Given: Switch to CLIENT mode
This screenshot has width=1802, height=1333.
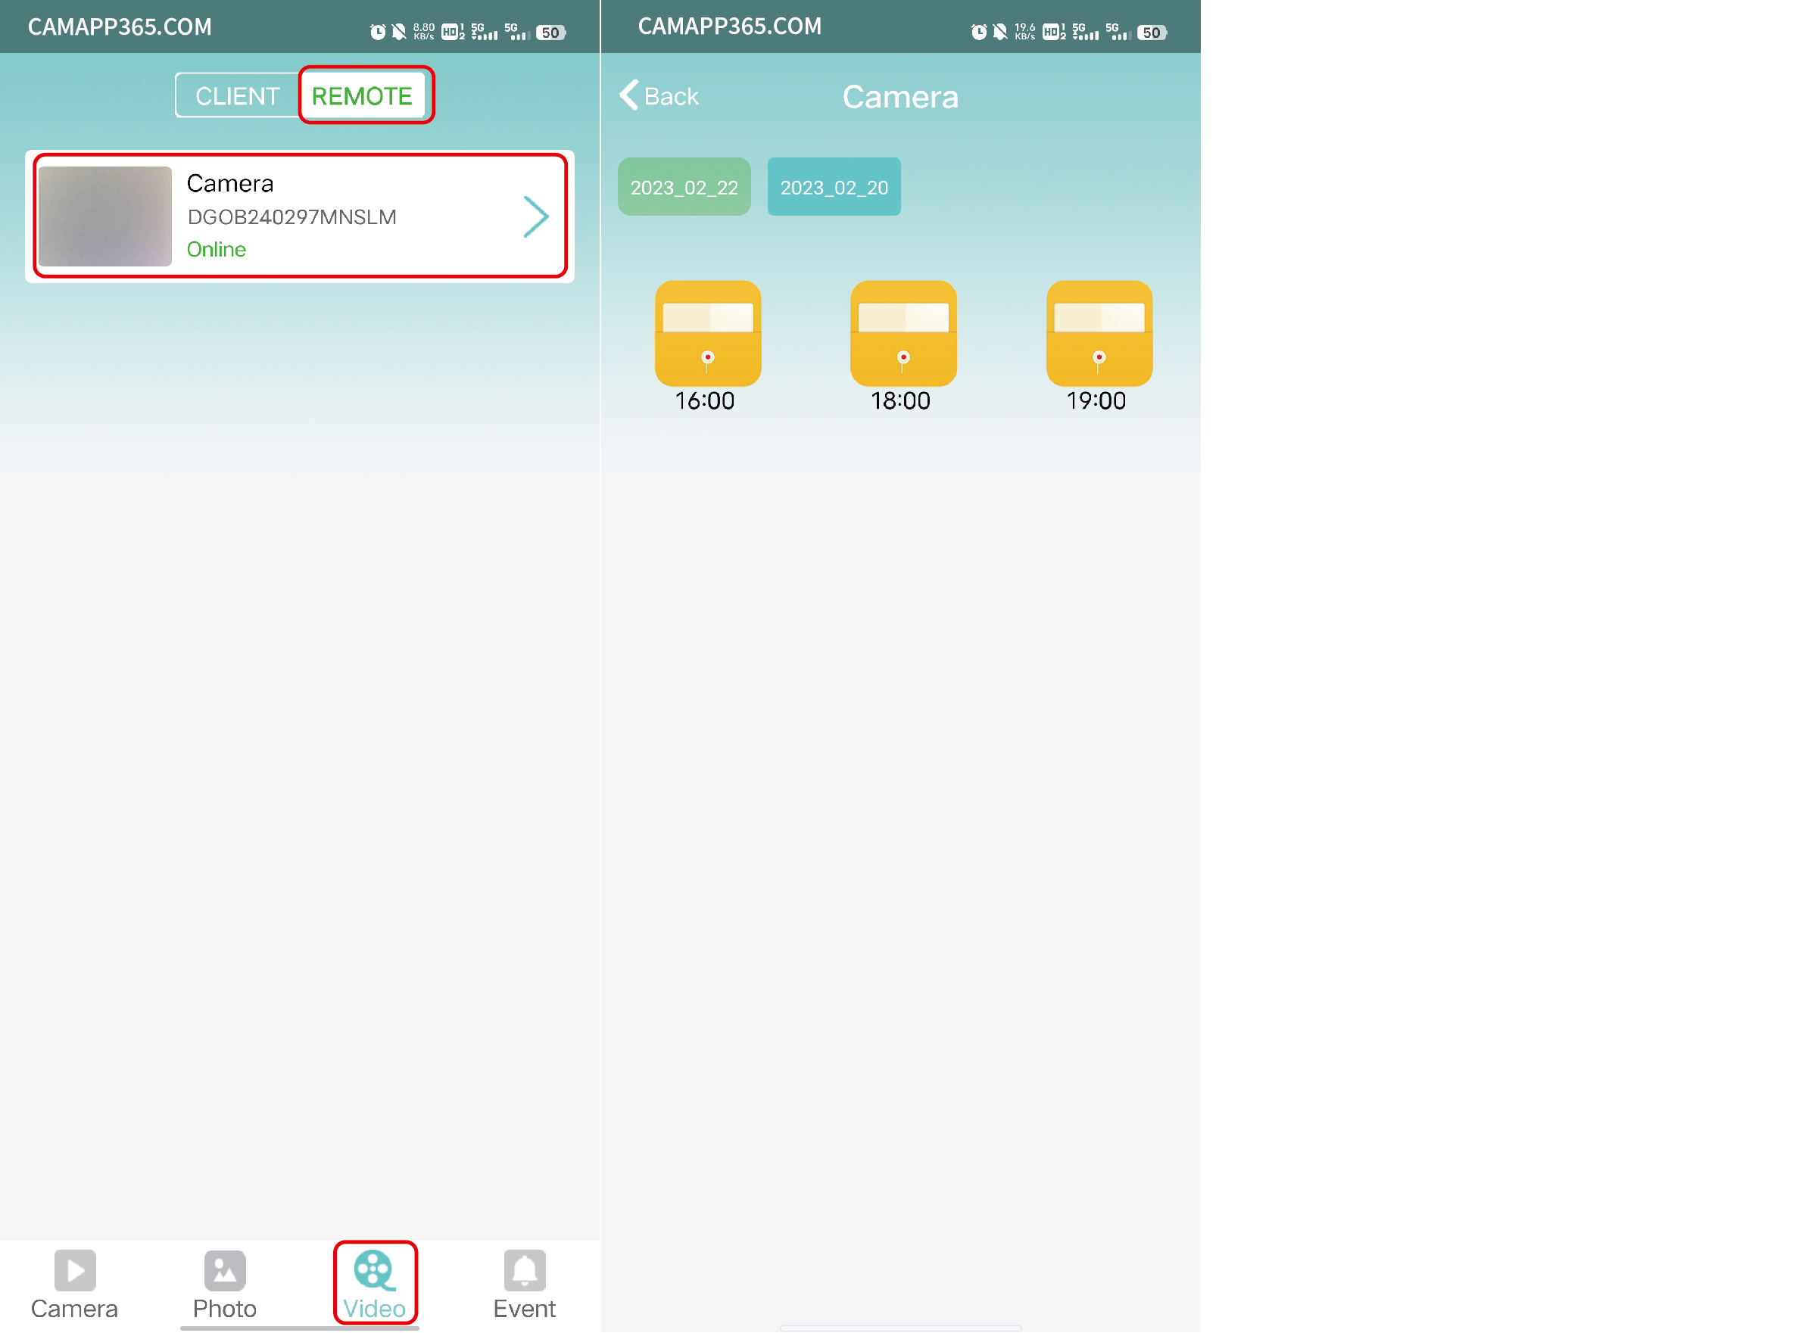Looking at the screenshot, I should pyautogui.click(x=237, y=96).
